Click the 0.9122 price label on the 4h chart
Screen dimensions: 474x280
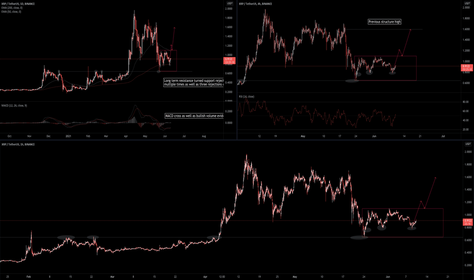[x=466, y=68]
